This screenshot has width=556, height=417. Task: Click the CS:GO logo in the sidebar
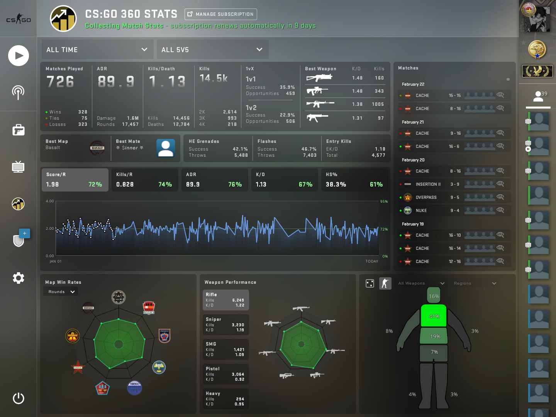[x=18, y=19]
